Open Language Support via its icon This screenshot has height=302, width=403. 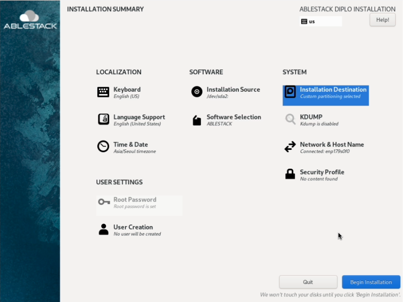click(x=103, y=119)
